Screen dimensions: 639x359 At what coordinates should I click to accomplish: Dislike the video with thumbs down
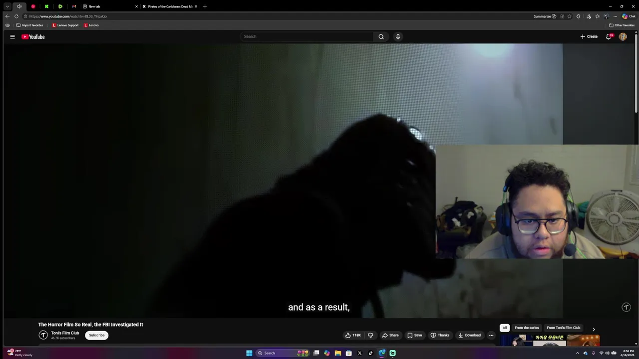click(x=370, y=335)
